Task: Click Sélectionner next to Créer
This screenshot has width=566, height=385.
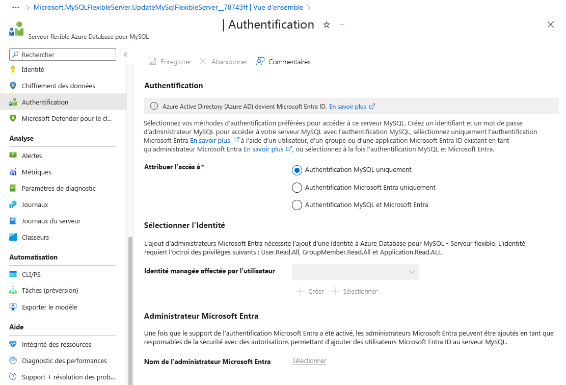Action: point(354,291)
